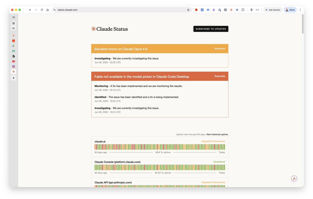
Task: Click claude.ai Degraded Performance status
Action: pos(213,141)
